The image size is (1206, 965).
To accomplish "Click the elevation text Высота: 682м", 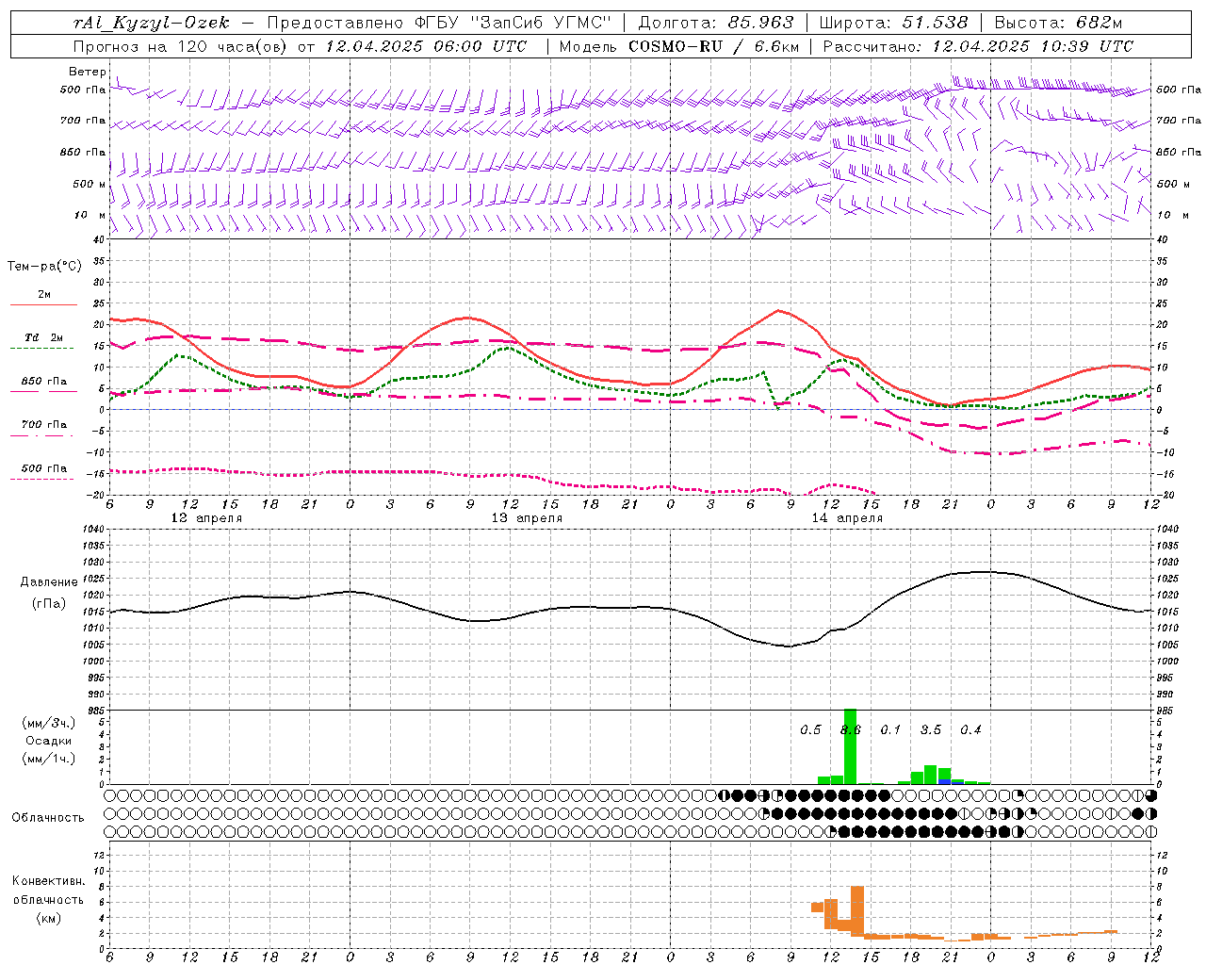I will tap(1058, 23).
